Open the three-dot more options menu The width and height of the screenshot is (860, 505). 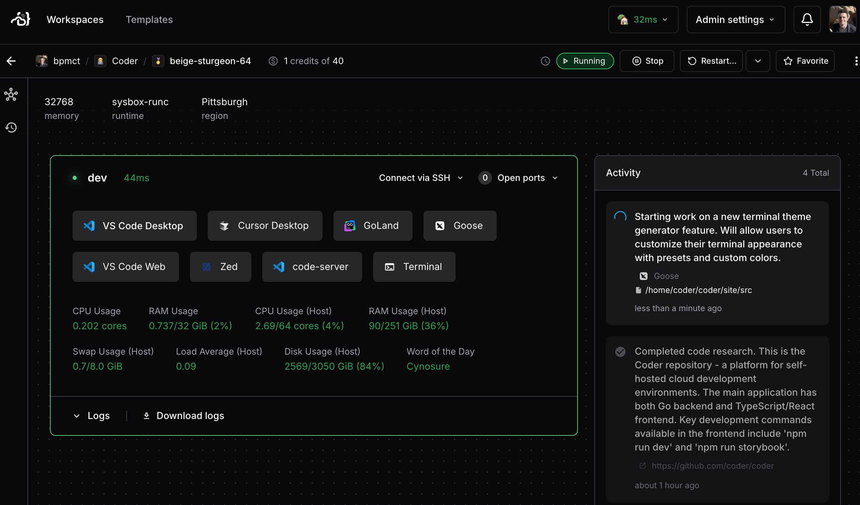tap(856, 61)
